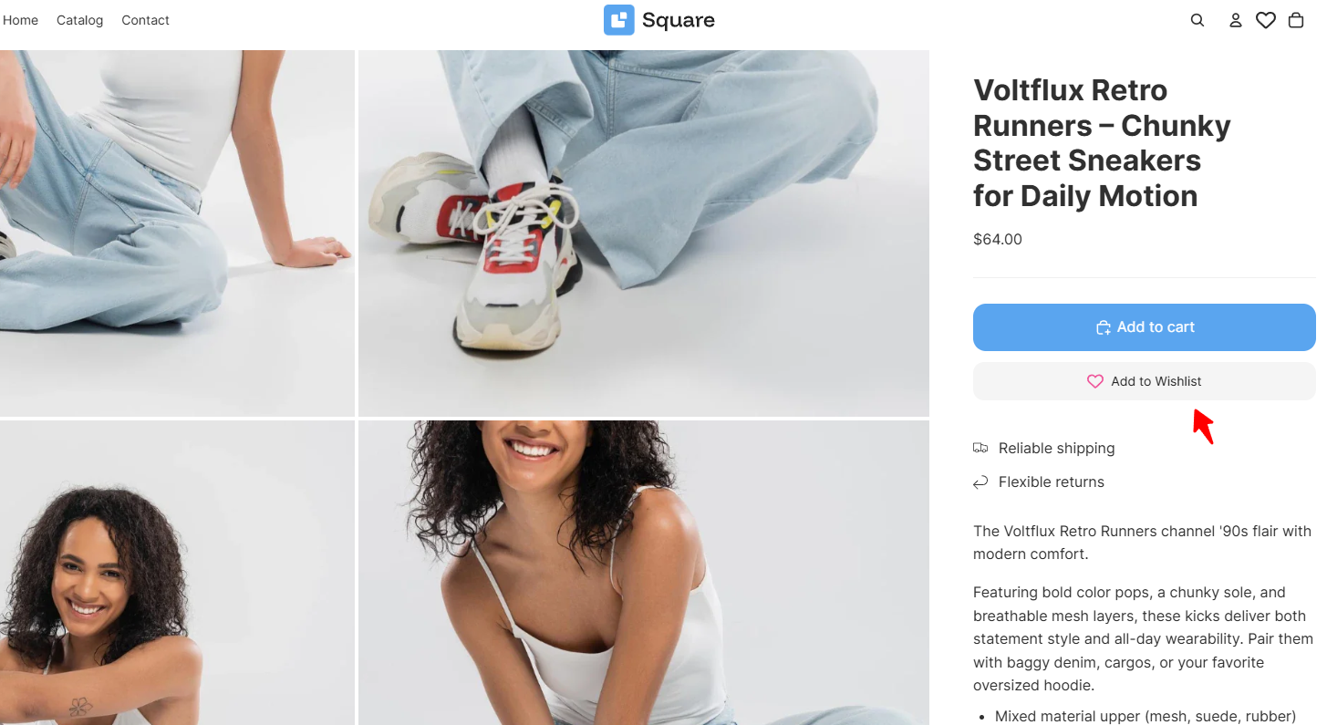This screenshot has height=725, width=1327.
Task: Click the Add to cart button
Action: click(x=1144, y=327)
